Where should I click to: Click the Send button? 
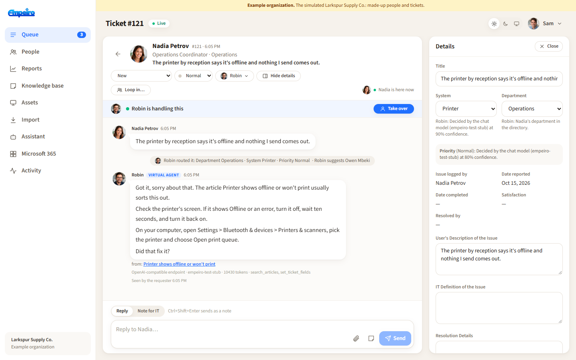coord(395,338)
